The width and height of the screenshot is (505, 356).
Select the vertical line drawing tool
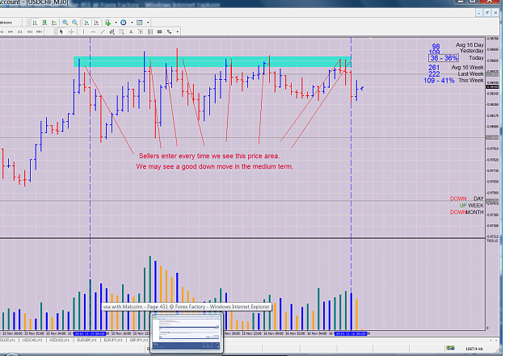click(83, 31)
